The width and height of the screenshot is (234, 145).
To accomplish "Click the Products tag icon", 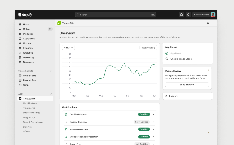I will pyautogui.click(x=20, y=34).
